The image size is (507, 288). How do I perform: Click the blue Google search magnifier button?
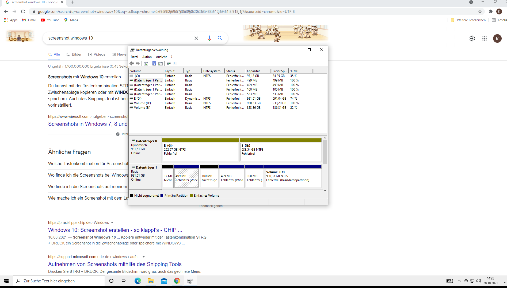click(x=220, y=38)
